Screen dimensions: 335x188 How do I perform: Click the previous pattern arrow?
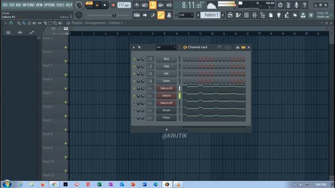tap(198, 15)
